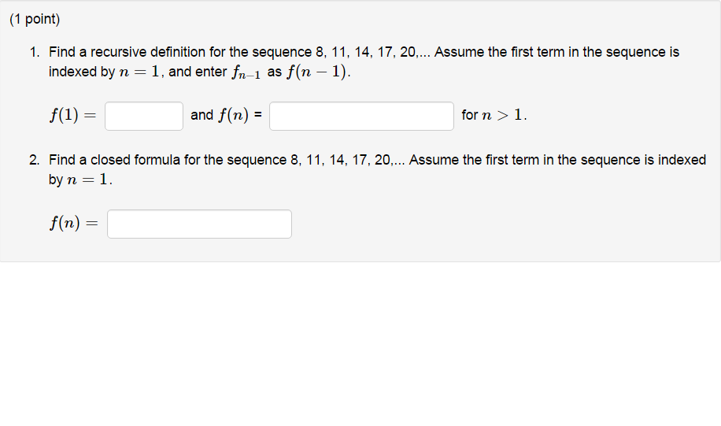
Task: Click the "for n > 1." text
Action: tap(494, 115)
